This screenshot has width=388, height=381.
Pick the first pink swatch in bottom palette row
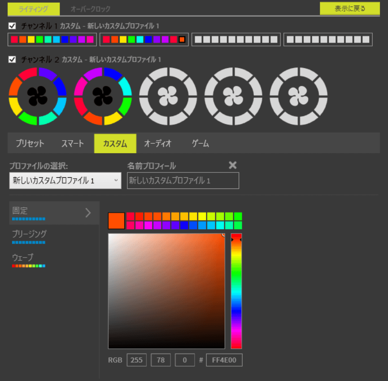[131, 225]
